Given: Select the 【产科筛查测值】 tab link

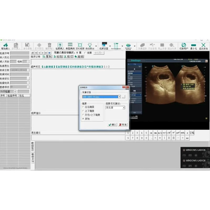Looking at the screenshot, I should 94,67.
